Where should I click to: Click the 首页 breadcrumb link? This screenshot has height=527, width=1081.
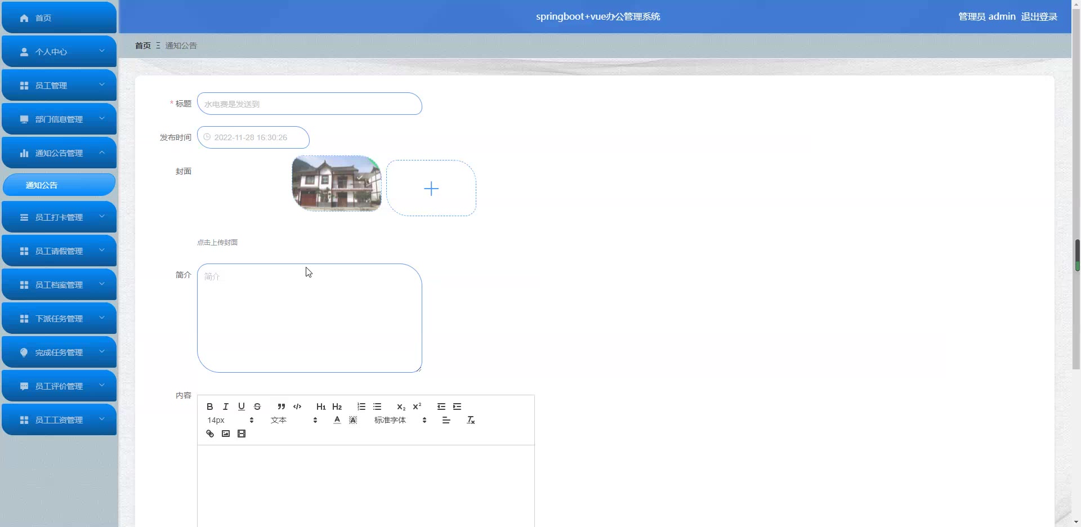point(143,46)
